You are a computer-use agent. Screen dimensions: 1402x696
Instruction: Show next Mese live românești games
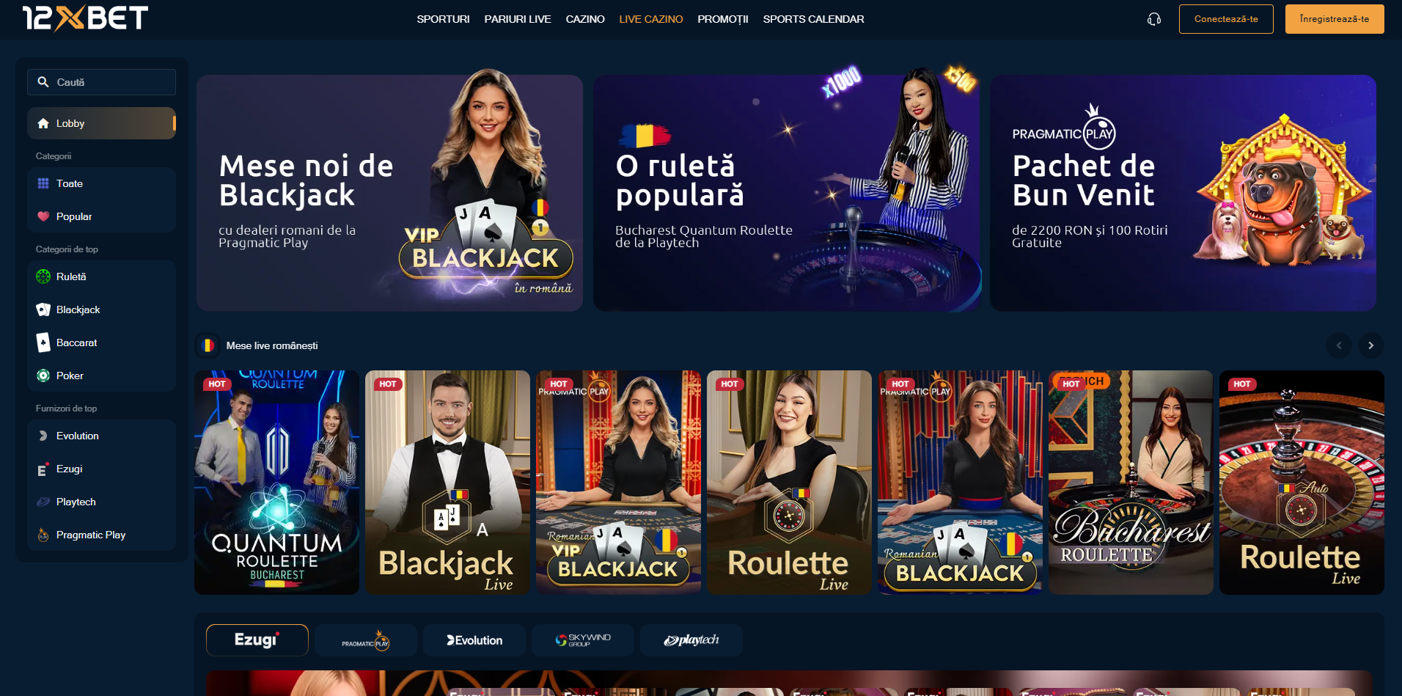(1370, 345)
